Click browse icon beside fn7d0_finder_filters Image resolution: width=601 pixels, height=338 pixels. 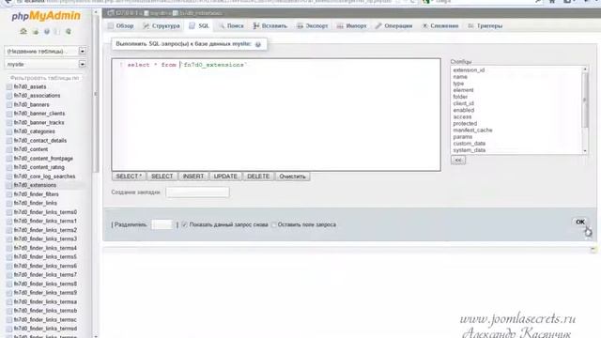tap(9, 194)
